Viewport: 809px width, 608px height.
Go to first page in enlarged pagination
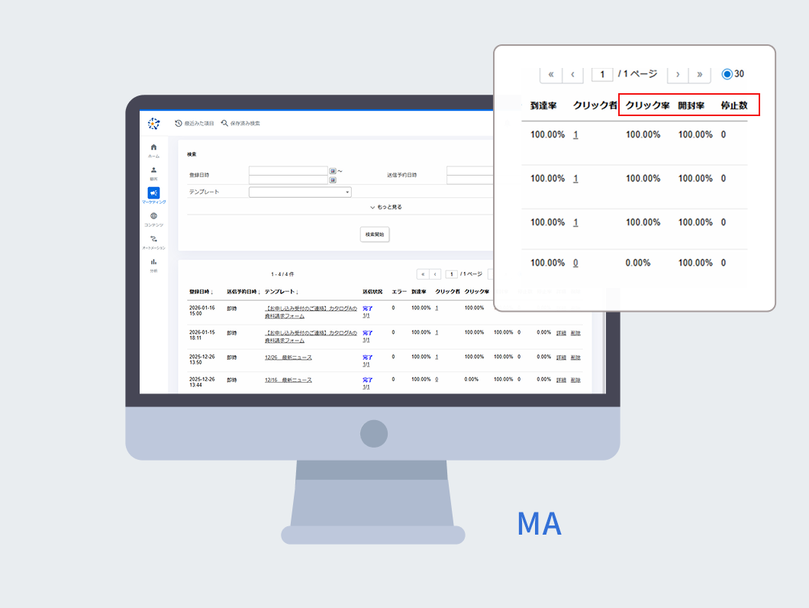tap(551, 74)
